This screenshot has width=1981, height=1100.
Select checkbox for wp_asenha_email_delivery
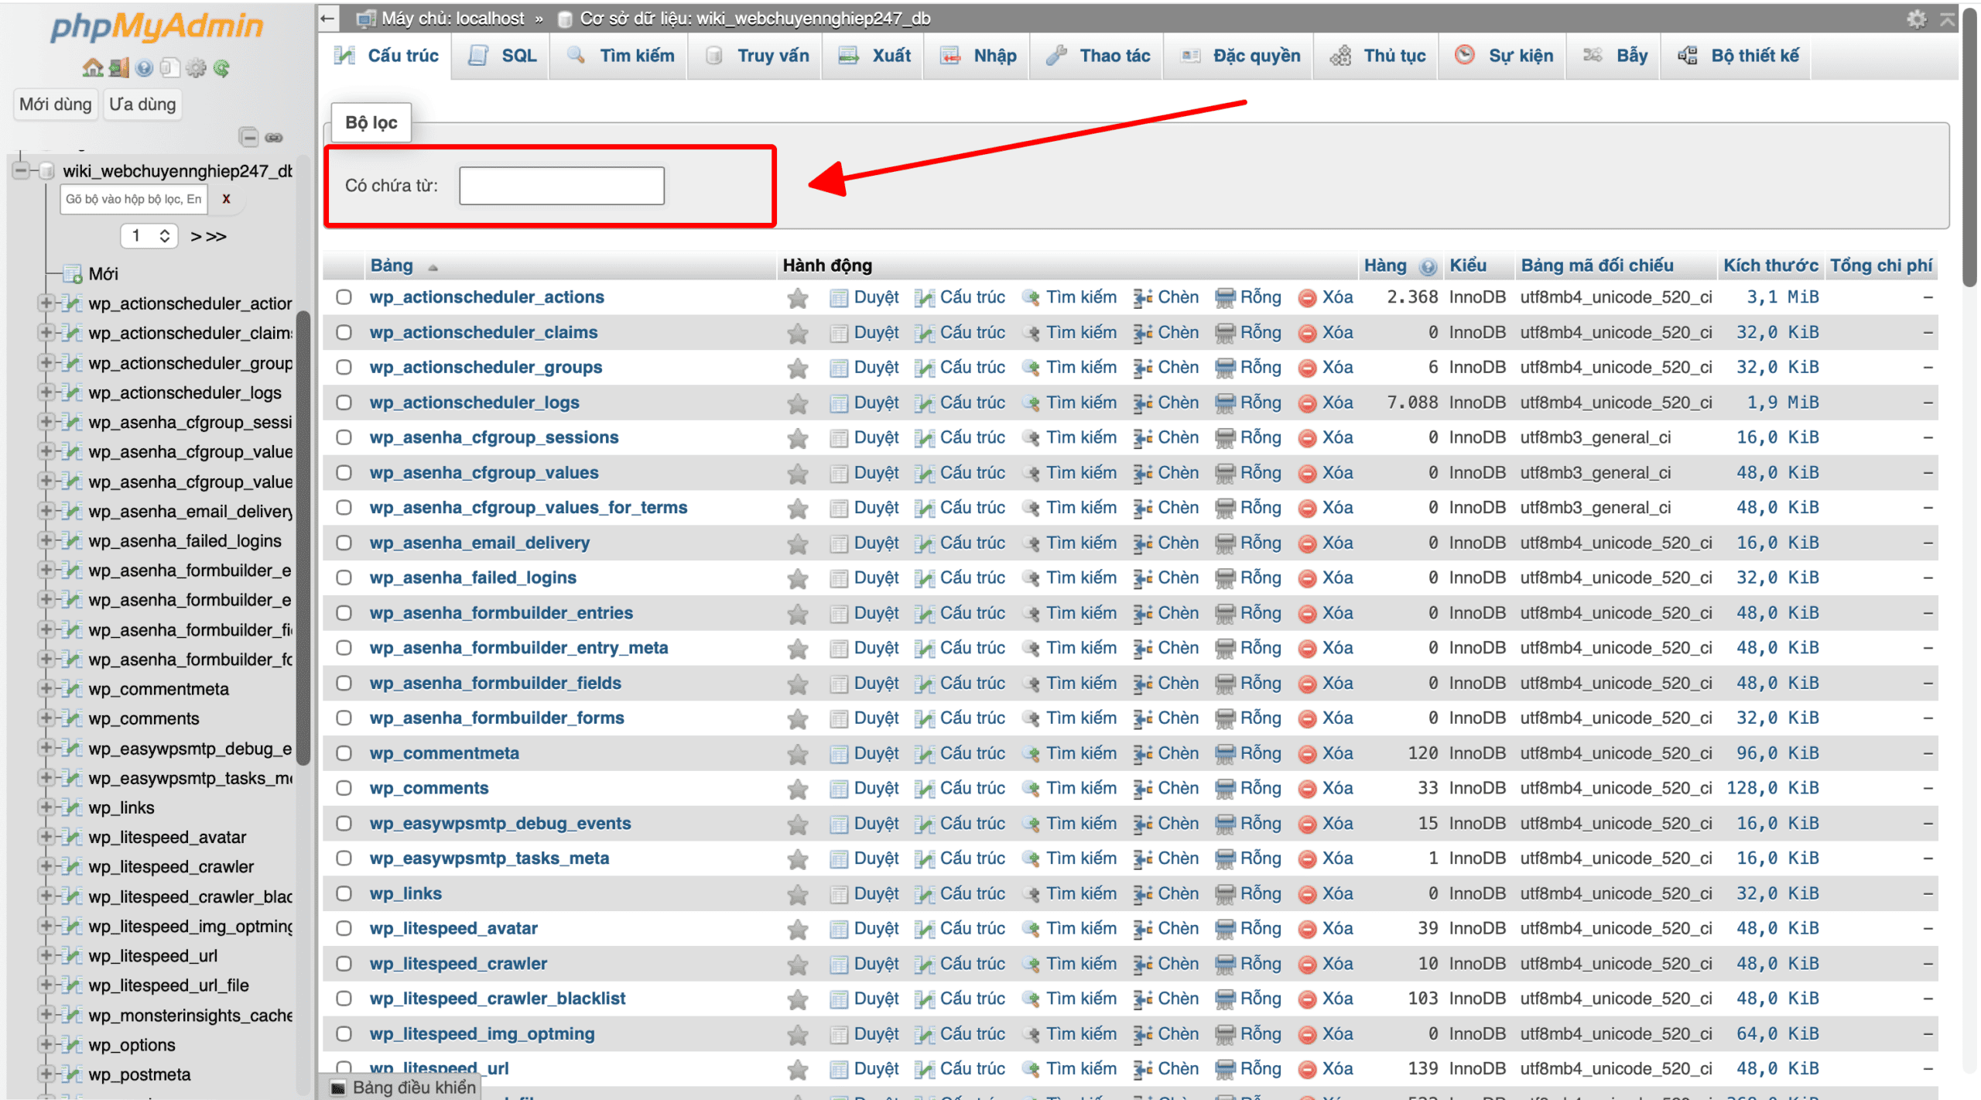[344, 543]
